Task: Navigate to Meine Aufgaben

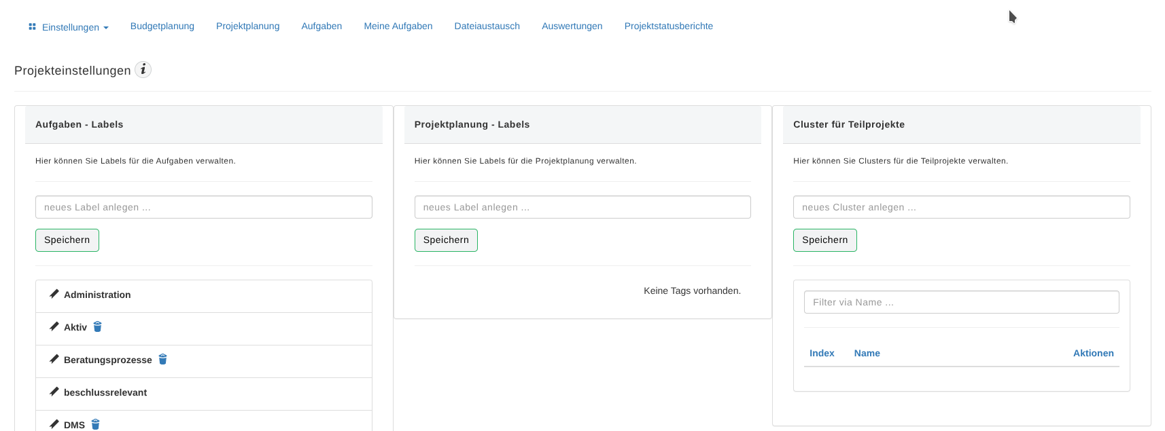Action: (x=398, y=26)
